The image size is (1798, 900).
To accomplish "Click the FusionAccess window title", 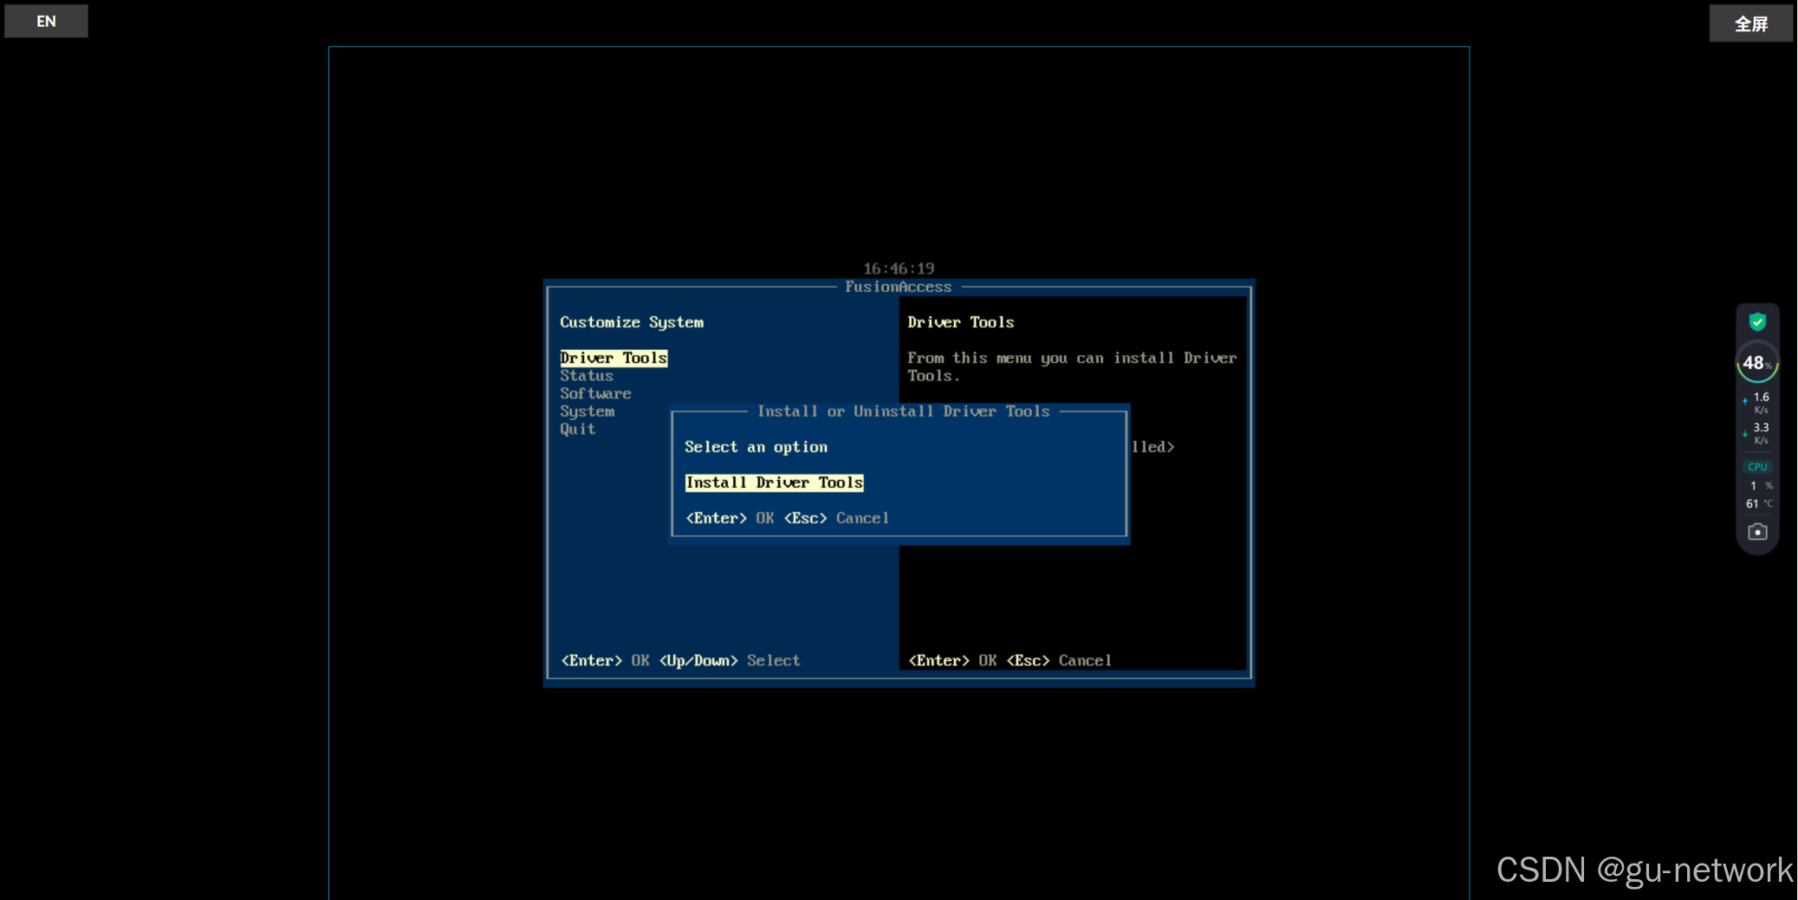I will click(x=899, y=287).
